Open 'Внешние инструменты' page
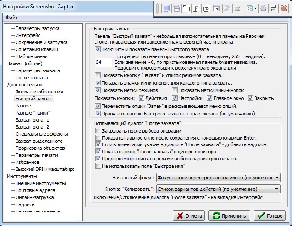 pyautogui.click(x=40, y=183)
